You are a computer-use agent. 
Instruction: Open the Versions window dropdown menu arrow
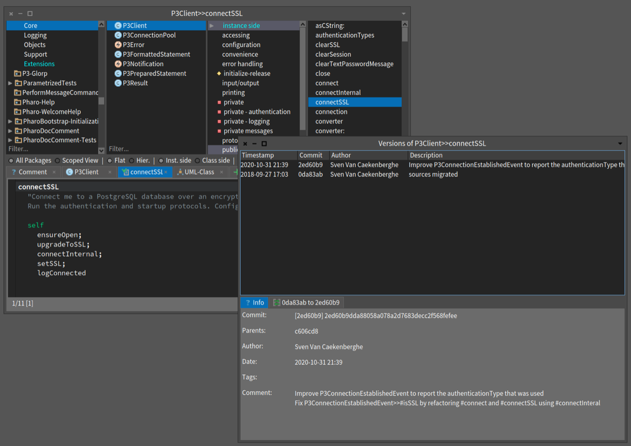pyautogui.click(x=620, y=144)
